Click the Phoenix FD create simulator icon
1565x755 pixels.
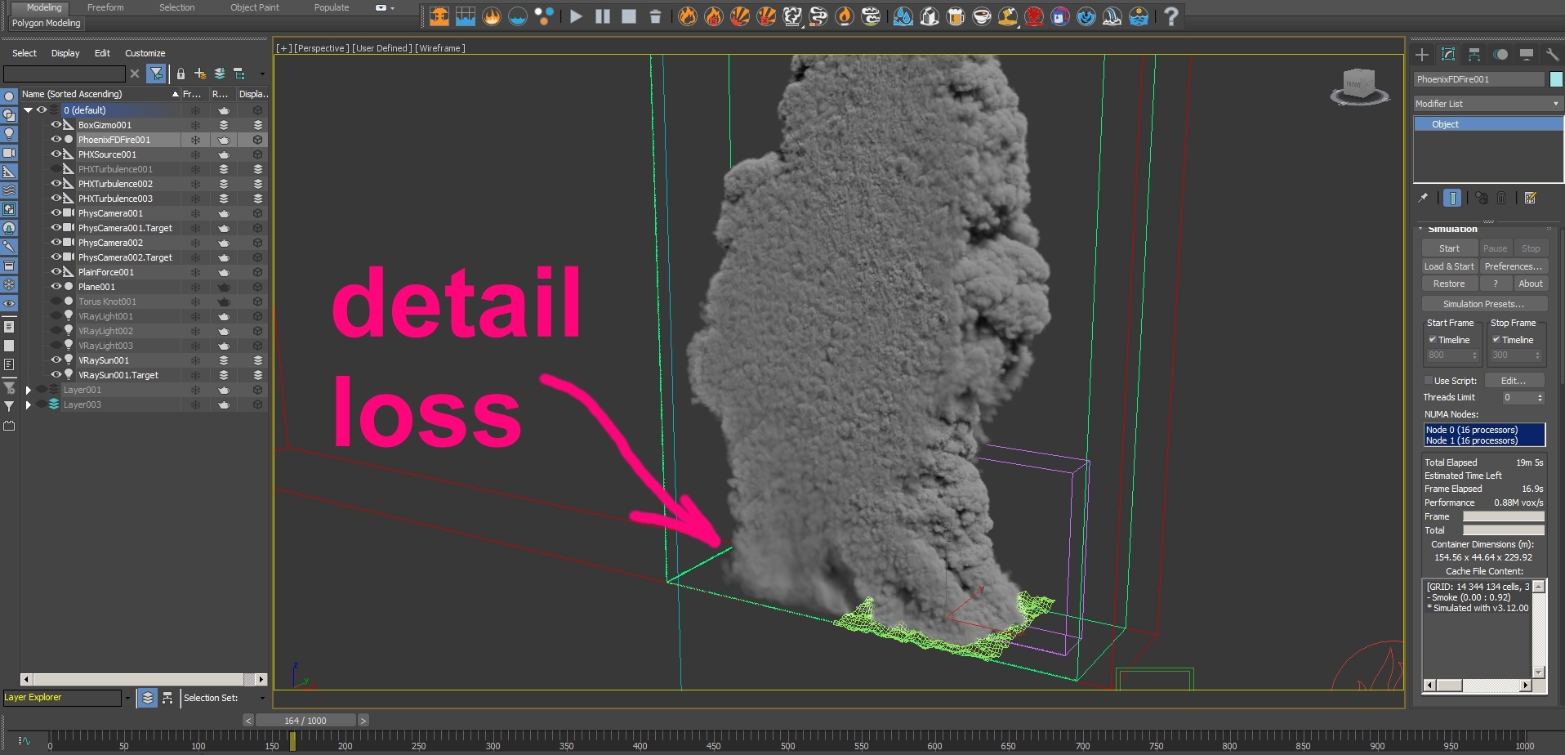[439, 16]
